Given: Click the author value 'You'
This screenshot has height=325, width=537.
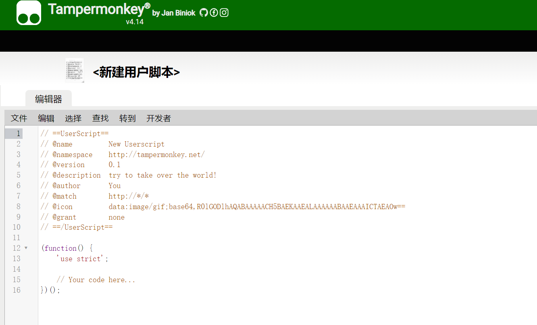Looking at the screenshot, I should coord(114,186).
